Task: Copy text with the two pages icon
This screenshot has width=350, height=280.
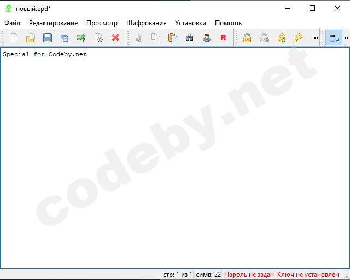Action: coord(156,38)
